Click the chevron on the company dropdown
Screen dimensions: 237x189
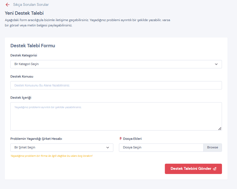(x=107, y=147)
